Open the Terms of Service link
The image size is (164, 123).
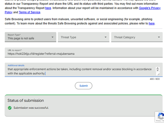[30, 12]
